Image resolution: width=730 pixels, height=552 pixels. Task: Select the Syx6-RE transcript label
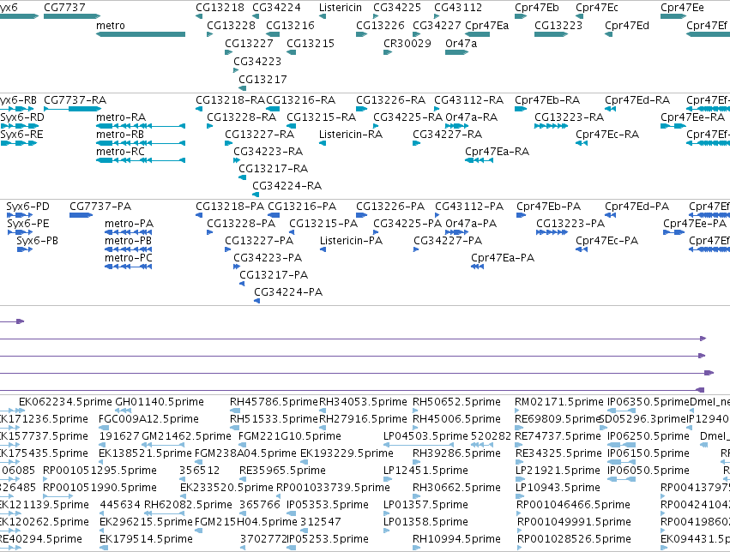22,135
